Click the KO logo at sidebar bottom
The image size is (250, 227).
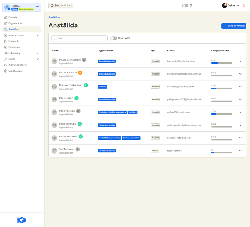[22, 220]
